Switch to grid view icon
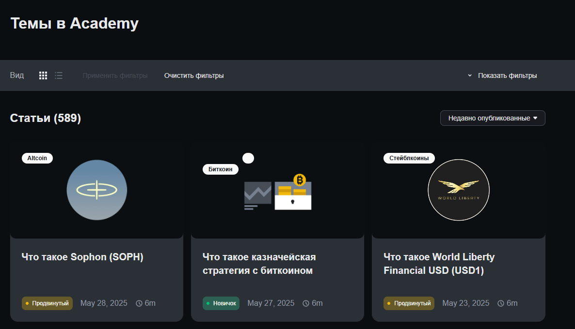Screen dimensions: 575x329 tap(43, 75)
